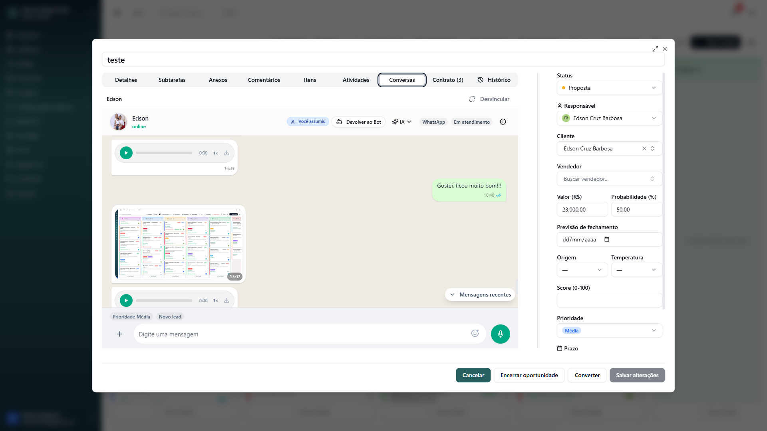Viewport: 767px width, 431px height.
Task: Open the Comentários tab
Action: pos(264,80)
